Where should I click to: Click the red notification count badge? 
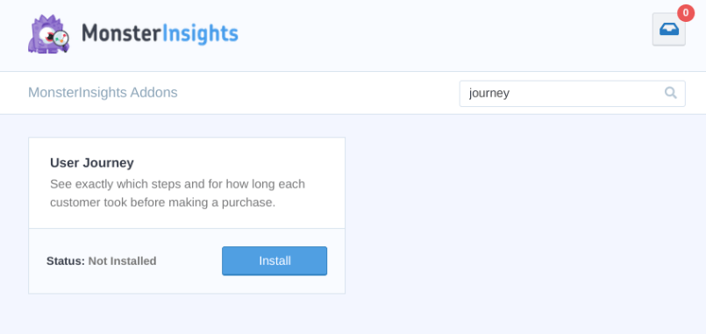tap(686, 13)
